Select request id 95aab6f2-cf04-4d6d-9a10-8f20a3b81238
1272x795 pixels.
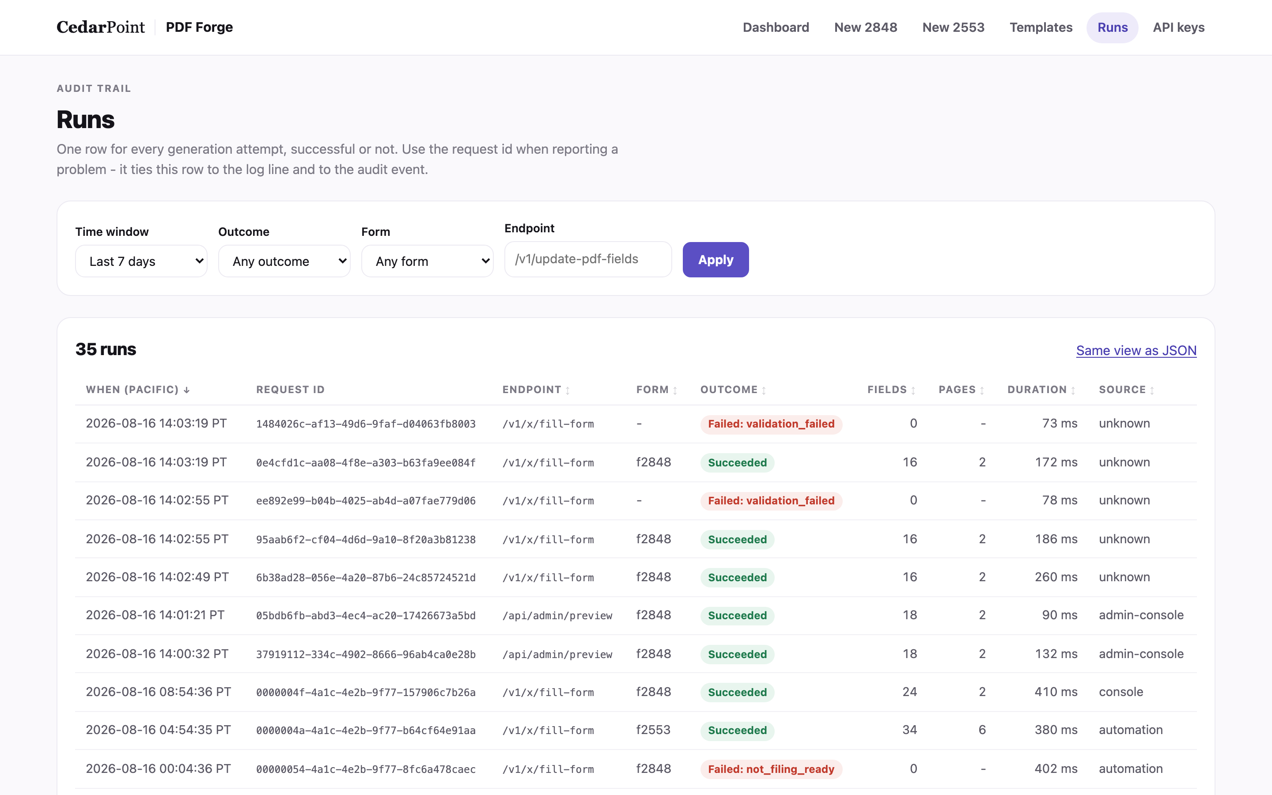(x=366, y=539)
